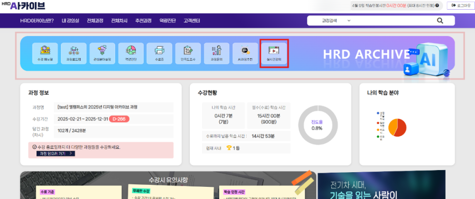Expand the 과정검색 dropdown
Image resolution: width=475 pixels, height=199 pixels.
point(336,21)
